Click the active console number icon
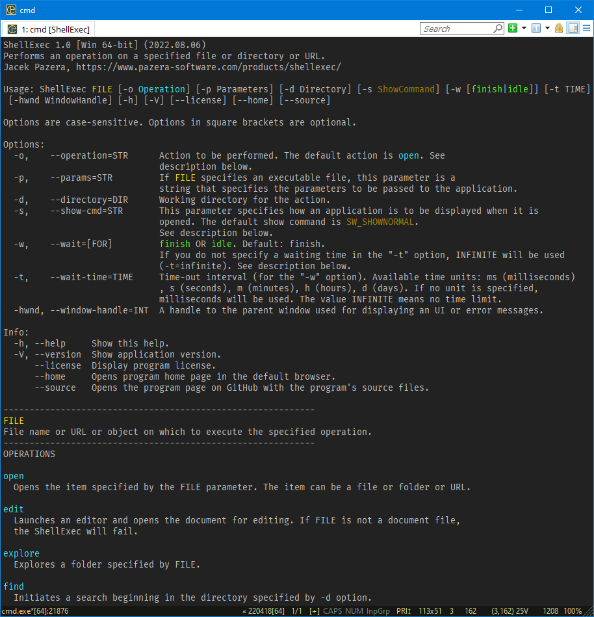Viewport: 594px width, 617px height. 536,29
